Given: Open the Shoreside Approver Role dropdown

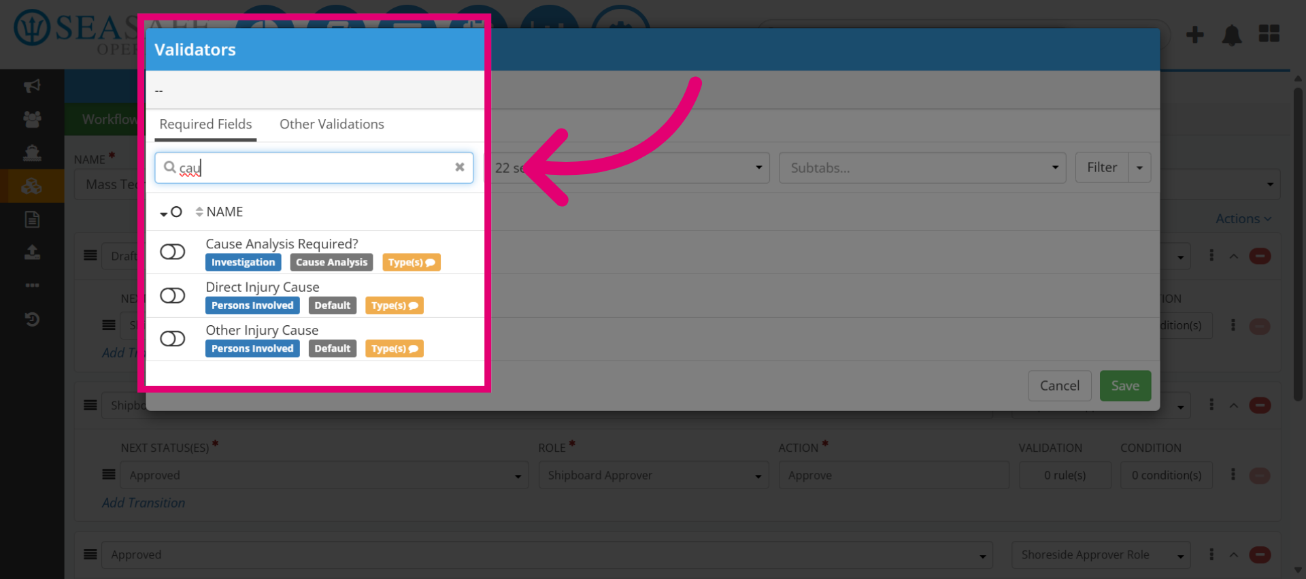Looking at the screenshot, I should tap(1101, 555).
